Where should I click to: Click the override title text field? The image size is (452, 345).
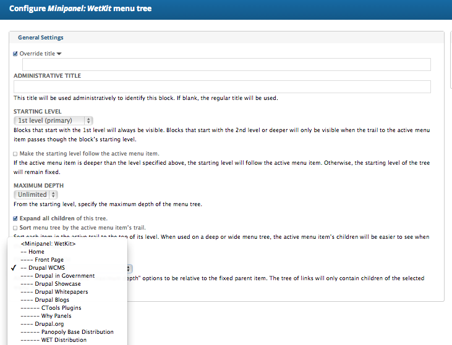tap(226, 64)
